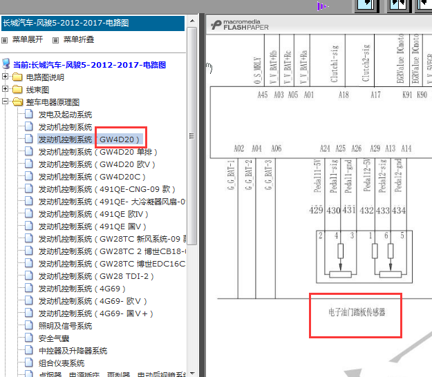
Task: Open the 当前:长城汽车-风骏5 root link
Action: pyautogui.click(x=90, y=65)
